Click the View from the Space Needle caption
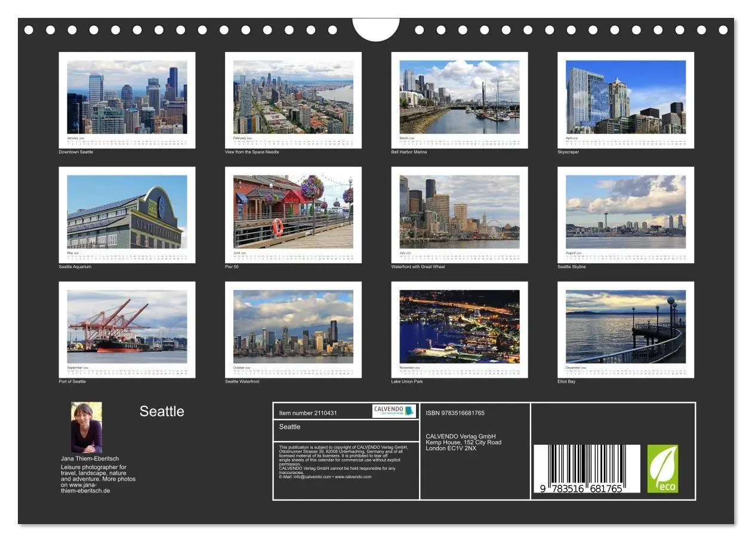The width and height of the screenshot is (752, 542). pos(252,152)
